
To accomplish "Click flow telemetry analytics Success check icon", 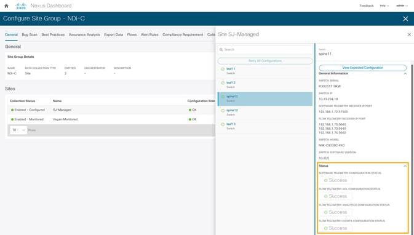I will pos(325,212).
